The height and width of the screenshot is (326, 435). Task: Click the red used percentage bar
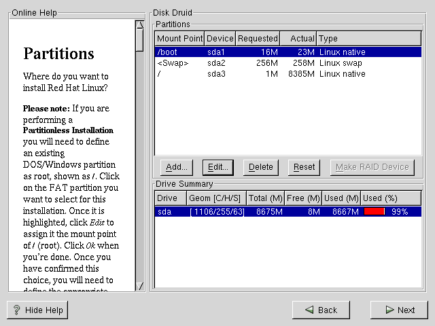375,212
